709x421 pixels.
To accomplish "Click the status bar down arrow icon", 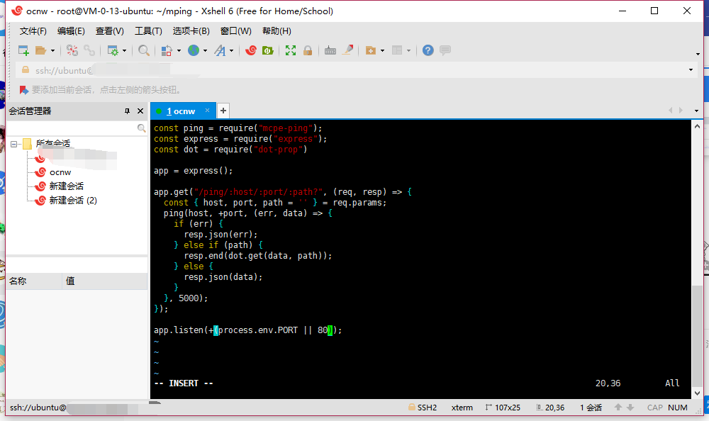I will click(630, 408).
